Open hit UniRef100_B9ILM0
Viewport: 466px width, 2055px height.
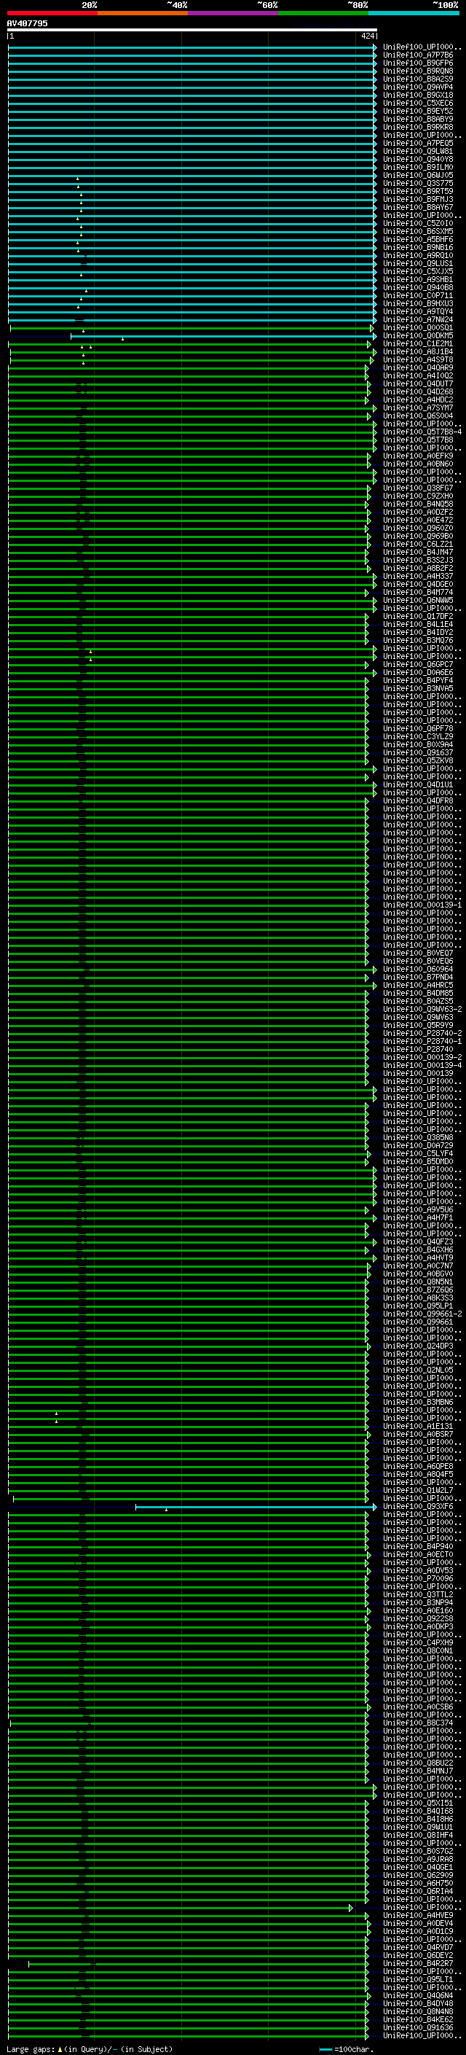(418, 167)
